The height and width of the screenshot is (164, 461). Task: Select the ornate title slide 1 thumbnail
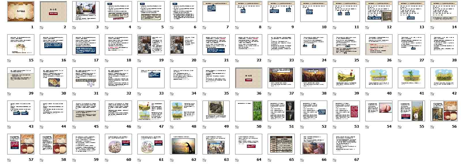20,12
